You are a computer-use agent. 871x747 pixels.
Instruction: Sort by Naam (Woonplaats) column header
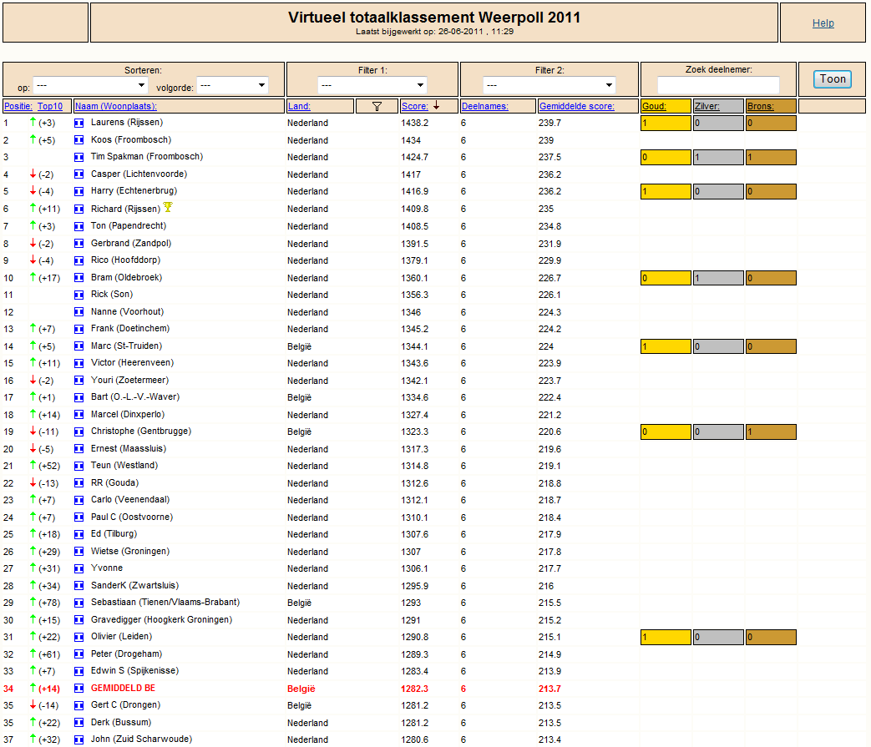(116, 106)
